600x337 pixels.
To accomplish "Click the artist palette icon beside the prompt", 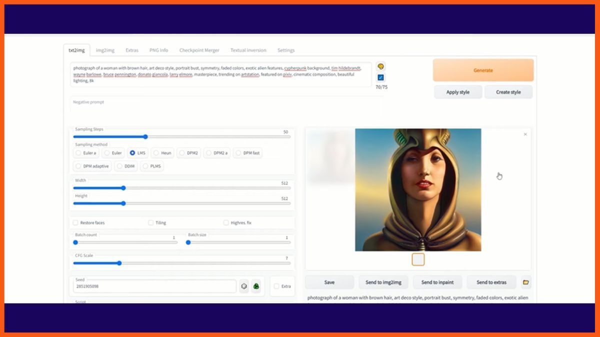I will [x=380, y=66].
